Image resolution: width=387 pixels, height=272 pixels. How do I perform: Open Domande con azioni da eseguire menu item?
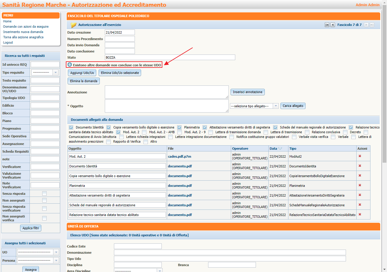26,27
